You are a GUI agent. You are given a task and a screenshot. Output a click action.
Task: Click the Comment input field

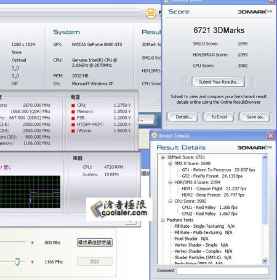pyautogui.click(x=223, y=270)
